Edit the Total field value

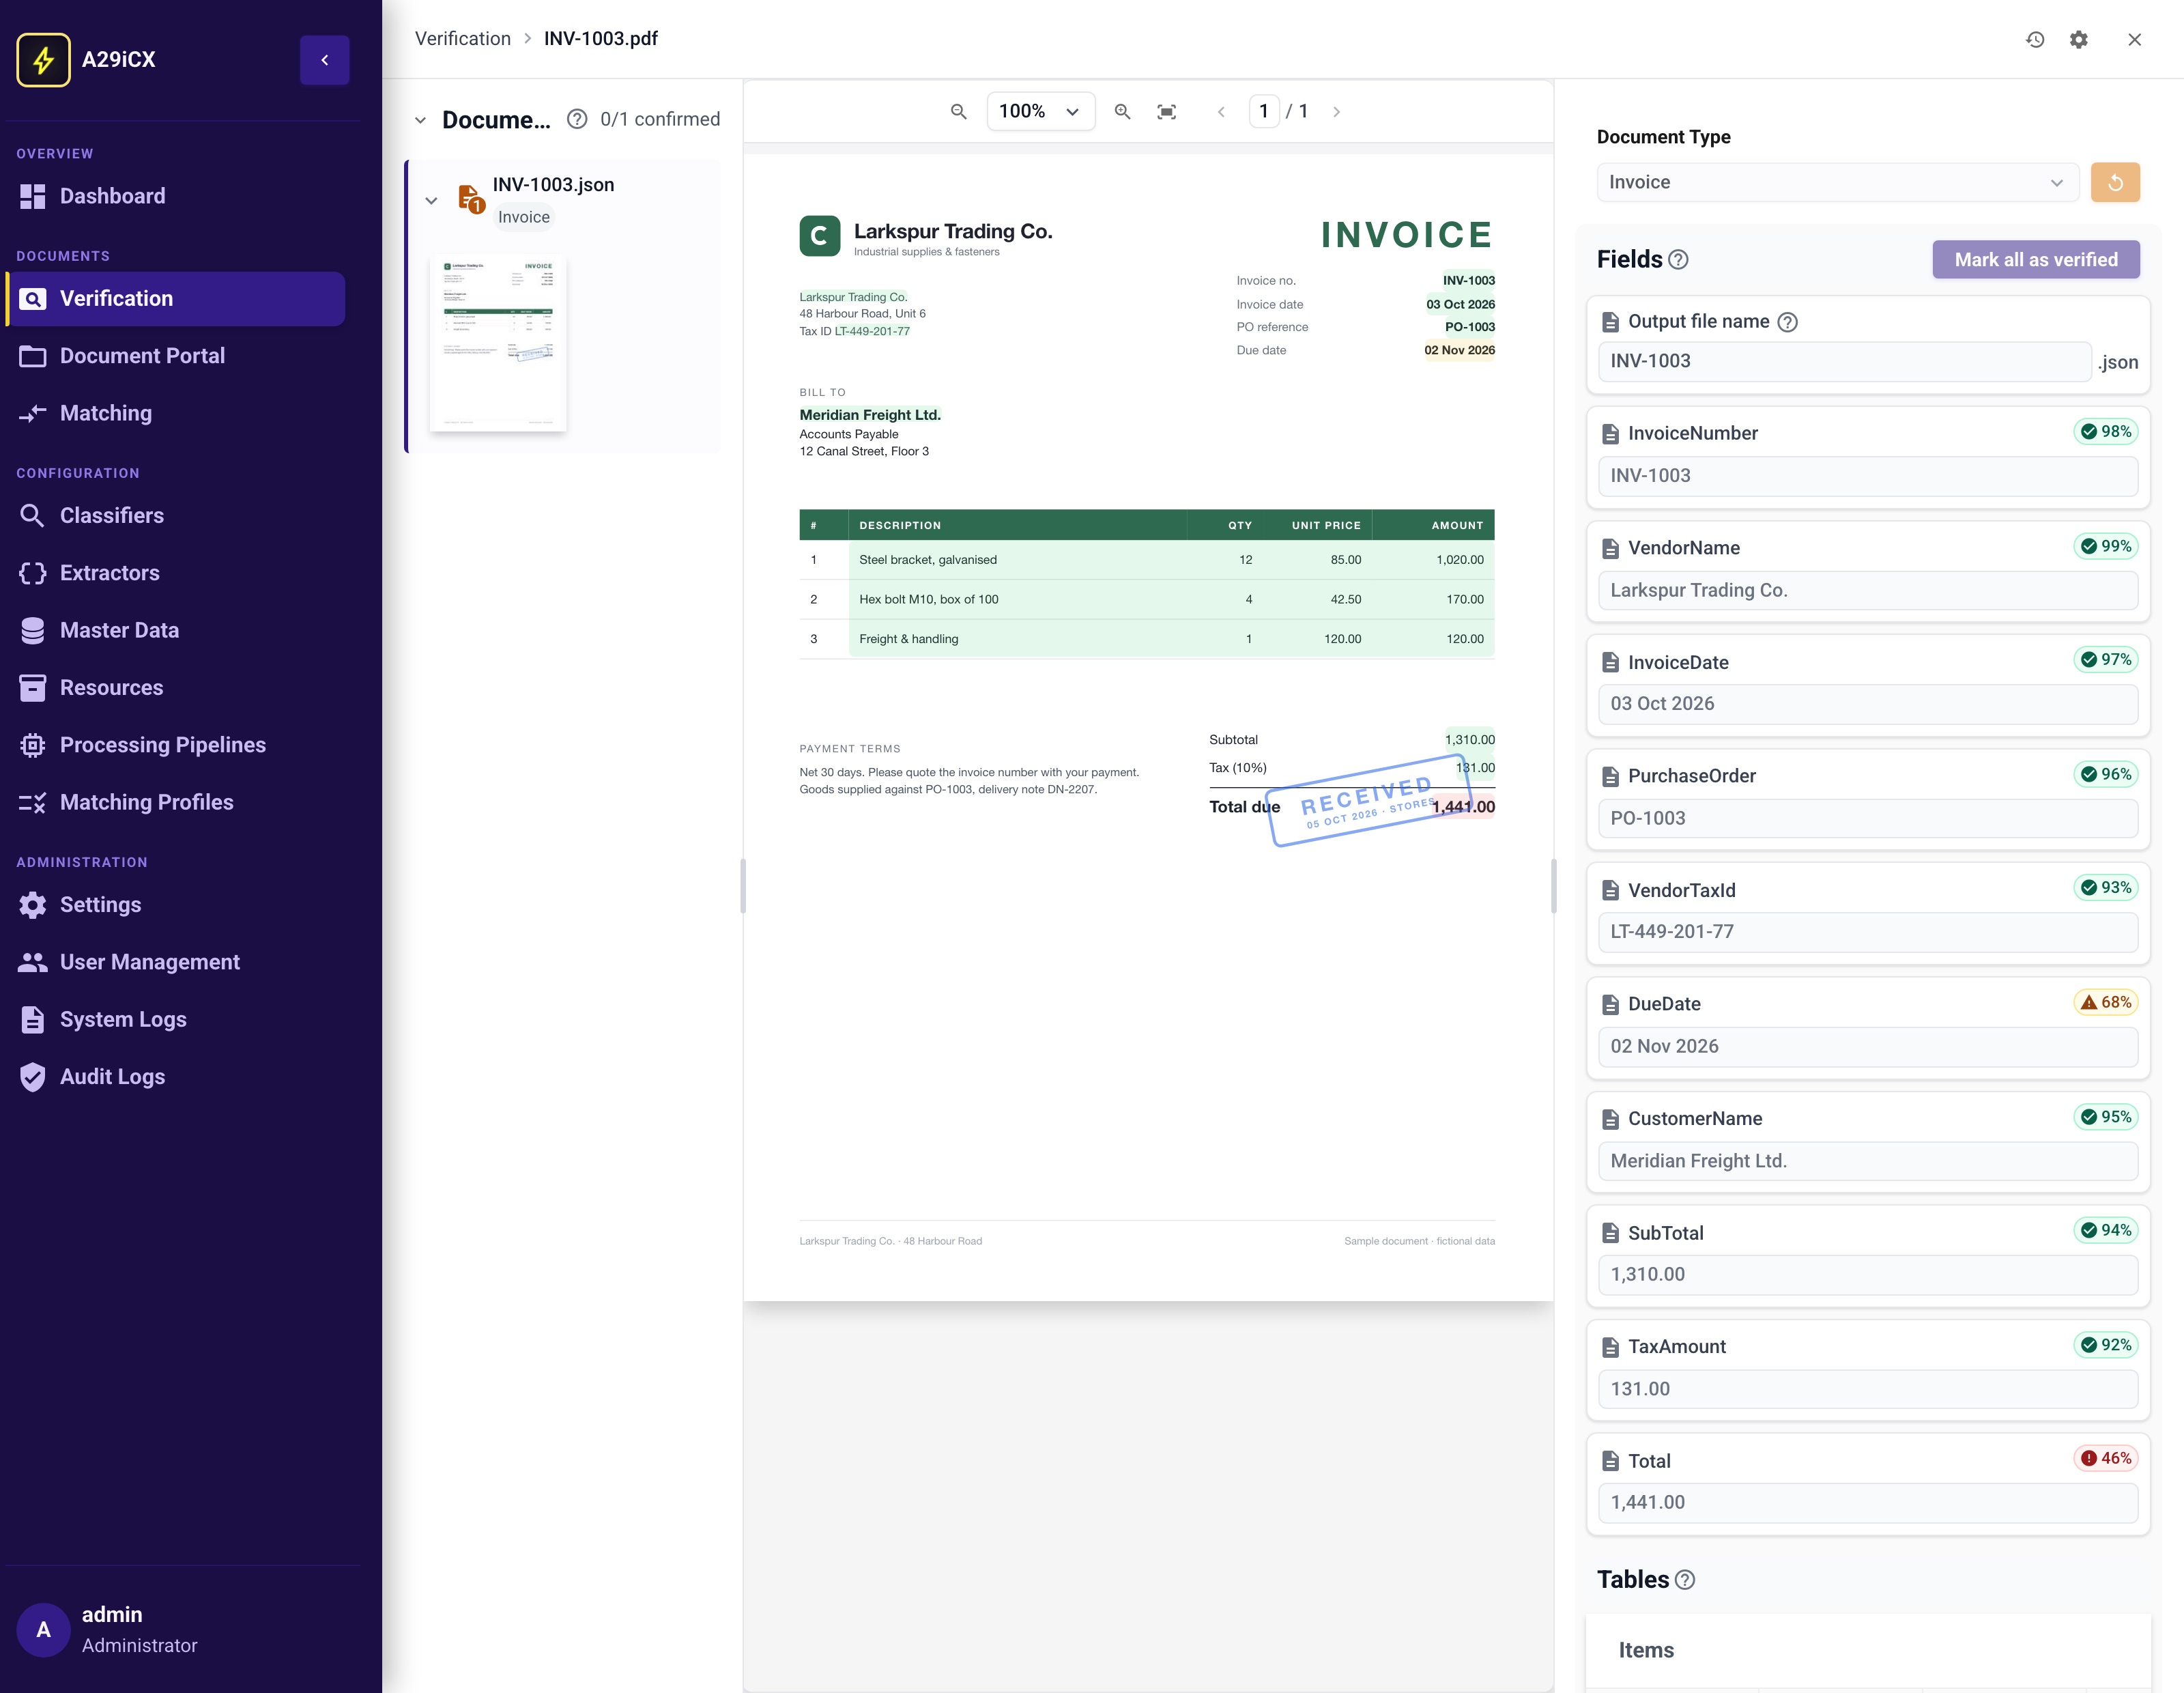point(1868,1503)
